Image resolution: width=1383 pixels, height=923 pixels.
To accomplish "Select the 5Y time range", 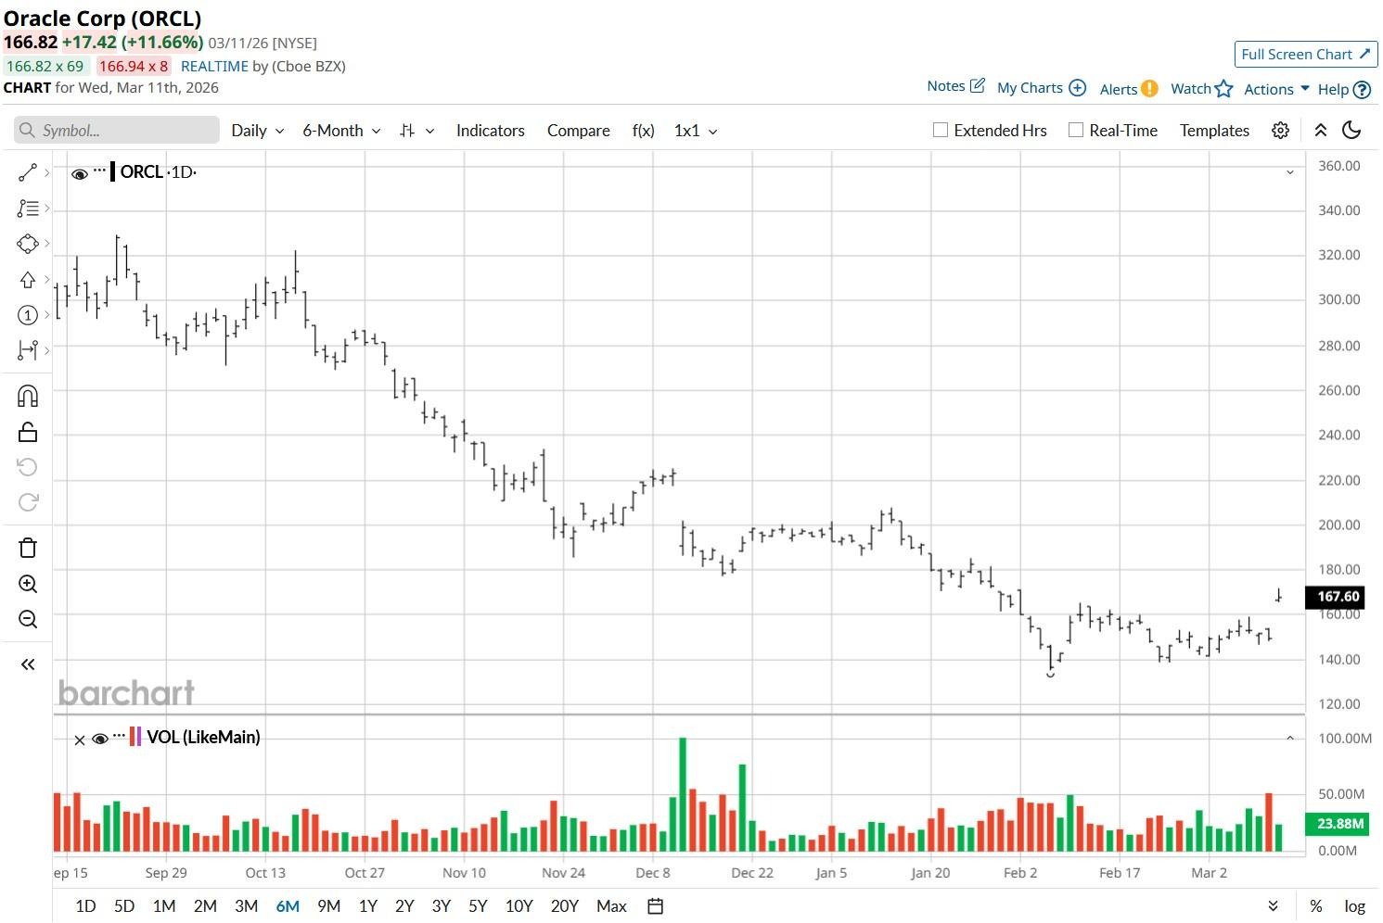I will [478, 906].
